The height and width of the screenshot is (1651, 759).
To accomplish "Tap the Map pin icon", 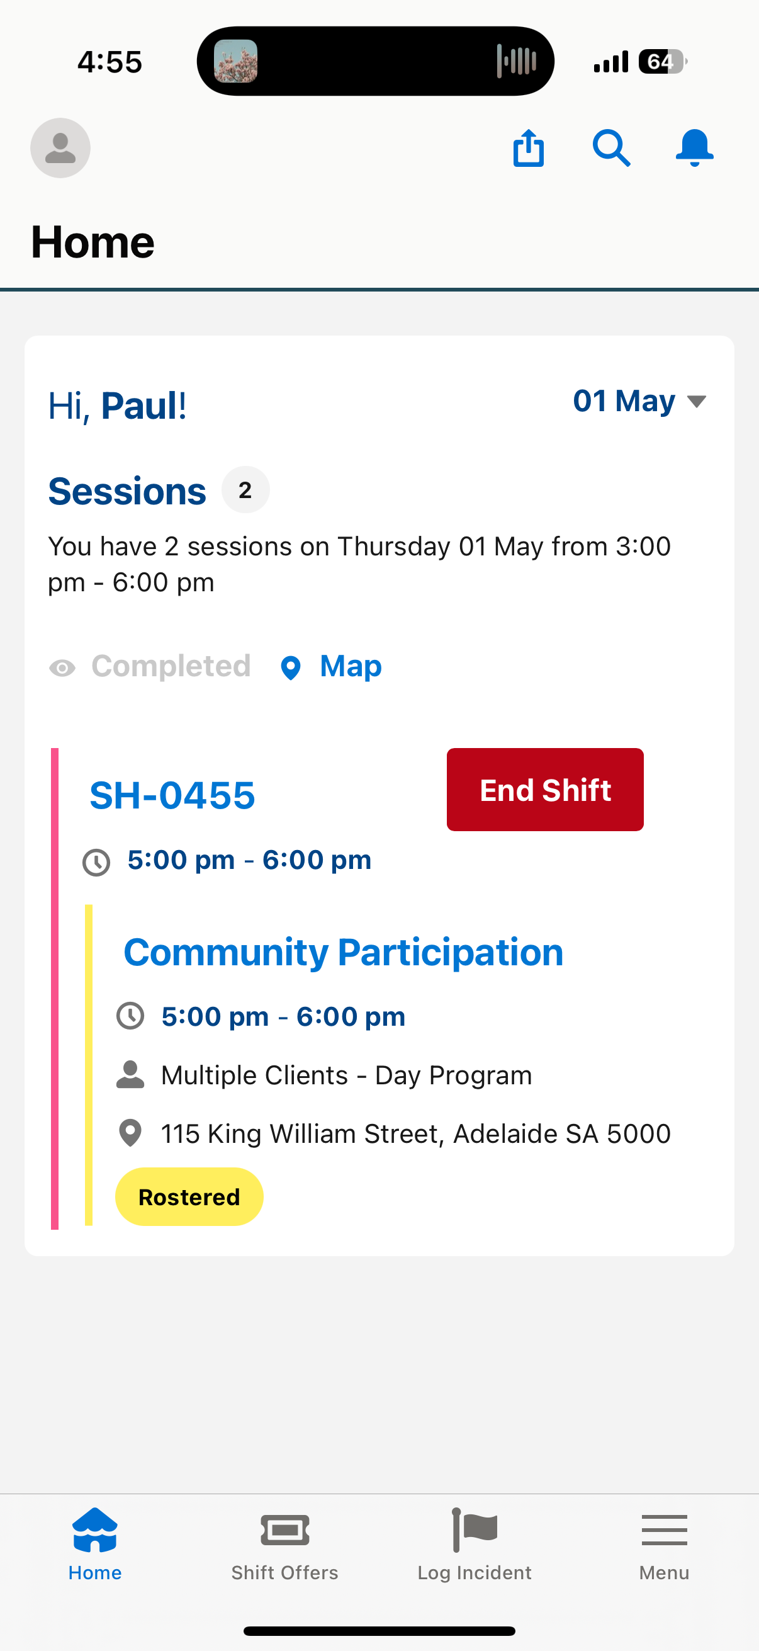I will (x=291, y=668).
